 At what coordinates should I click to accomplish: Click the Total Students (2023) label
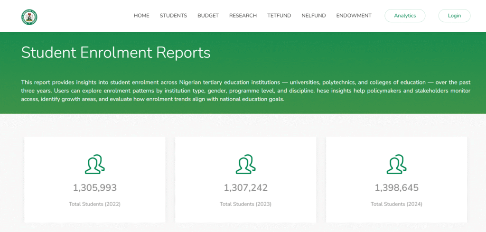(245, 204)
